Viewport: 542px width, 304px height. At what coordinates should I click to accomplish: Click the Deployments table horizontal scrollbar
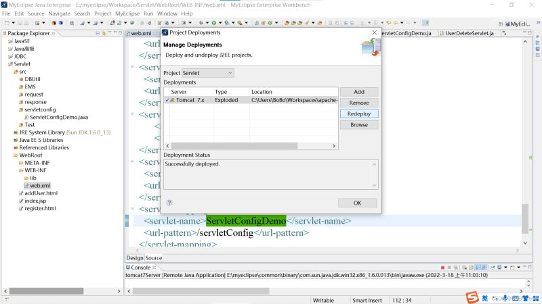(234, 146)
